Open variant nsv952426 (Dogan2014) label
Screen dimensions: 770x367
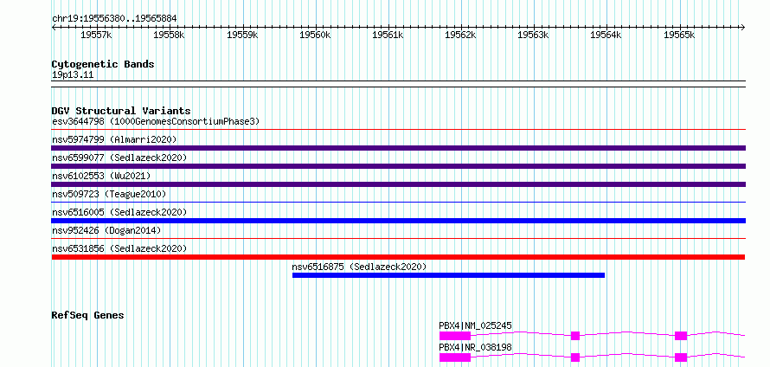(x=106, y=230)
